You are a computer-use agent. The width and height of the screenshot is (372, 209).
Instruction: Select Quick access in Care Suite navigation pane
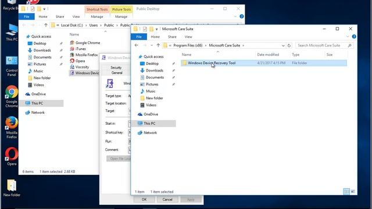(151, 57)
